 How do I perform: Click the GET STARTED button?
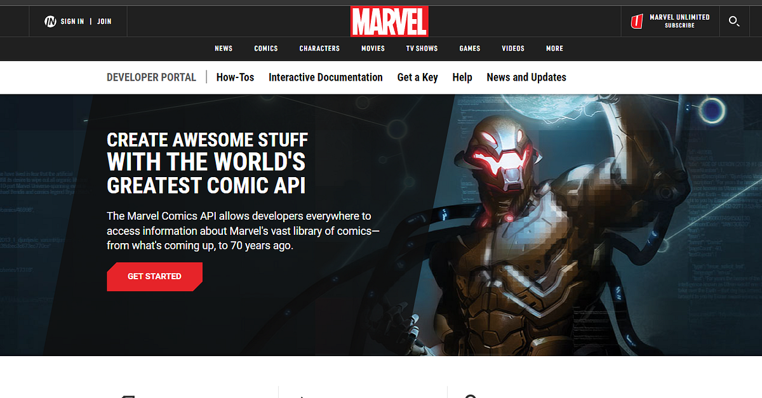click(154, 276)
